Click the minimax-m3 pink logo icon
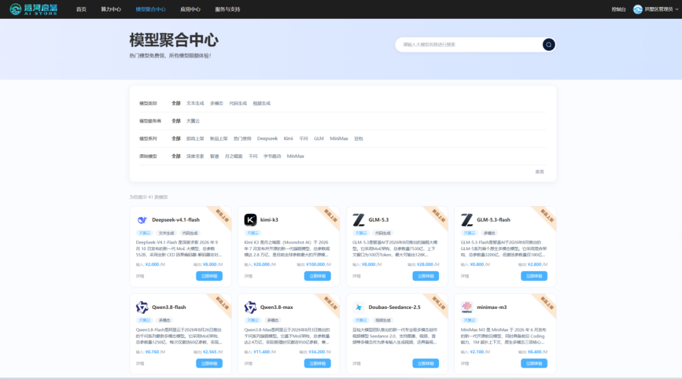The width and height of the screenshot is (682, 379). pos(467,307)
